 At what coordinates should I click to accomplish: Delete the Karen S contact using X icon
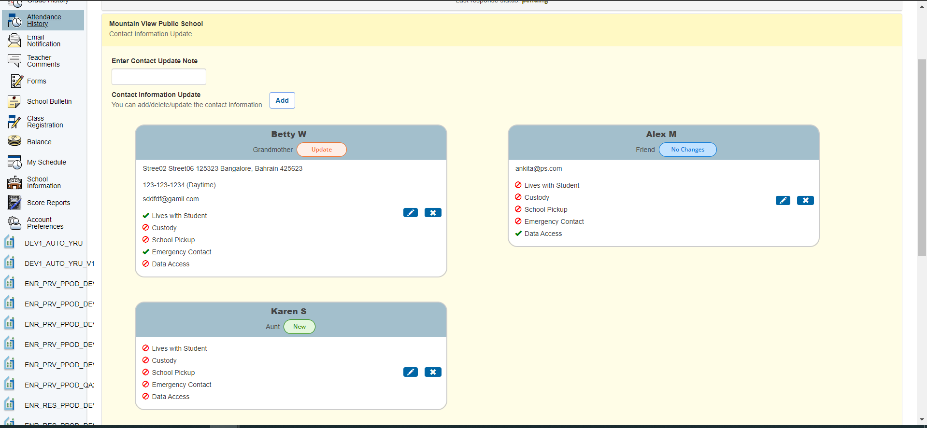[x=433, y=372]
